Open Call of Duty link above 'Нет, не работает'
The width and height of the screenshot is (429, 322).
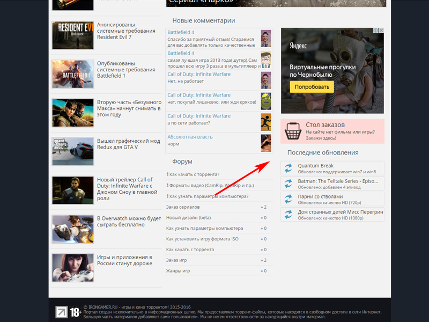199,74
